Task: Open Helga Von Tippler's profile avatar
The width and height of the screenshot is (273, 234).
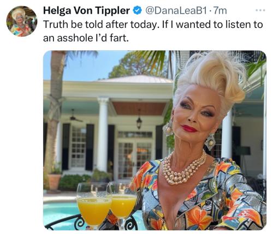Action: 22,21
